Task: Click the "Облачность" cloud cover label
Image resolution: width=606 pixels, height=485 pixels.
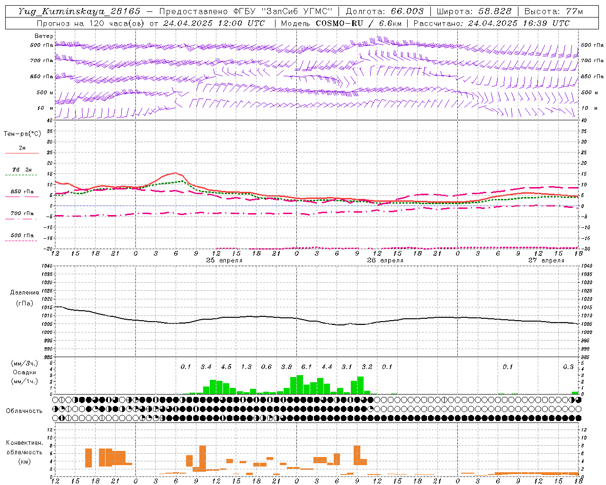Action: 24,411
